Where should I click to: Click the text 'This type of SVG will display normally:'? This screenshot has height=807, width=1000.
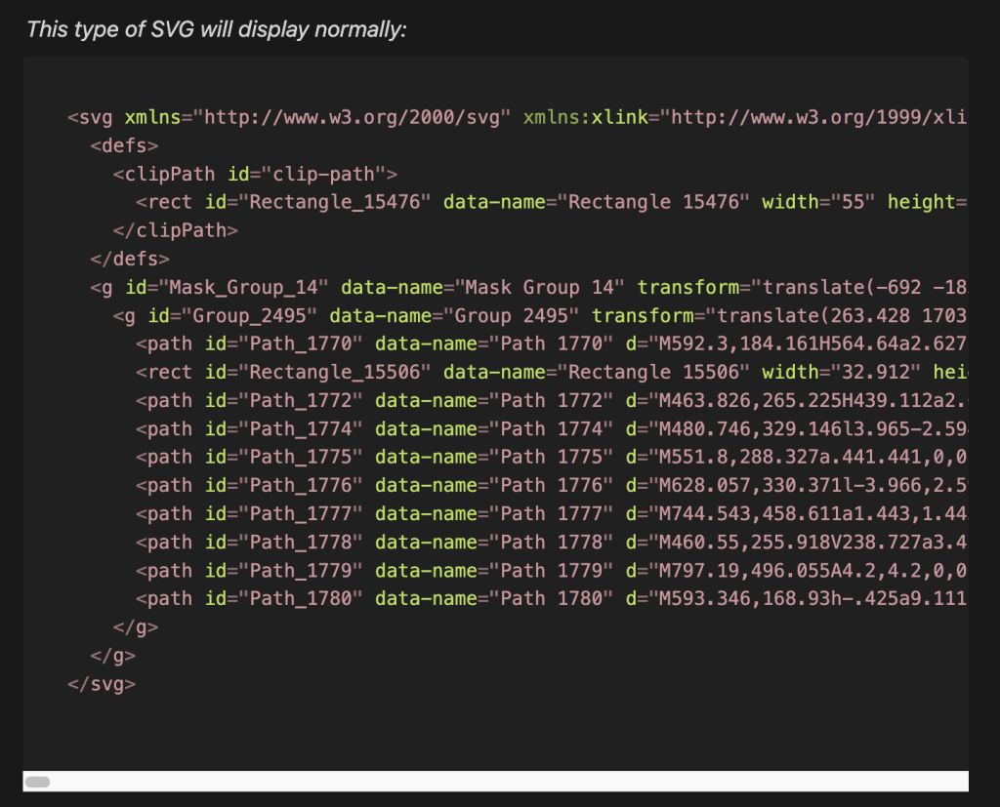click(x=217, y=29)
